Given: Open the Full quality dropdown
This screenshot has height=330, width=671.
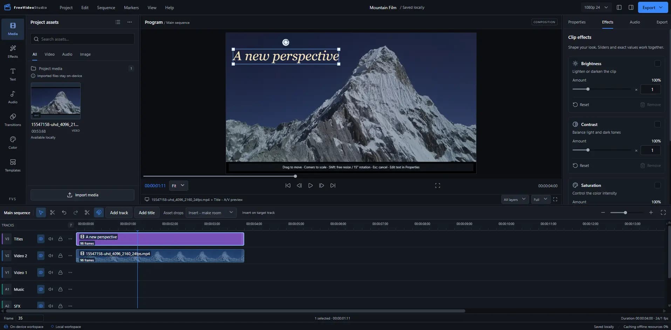Looking at the screenshot, I should tap(540, 199).
